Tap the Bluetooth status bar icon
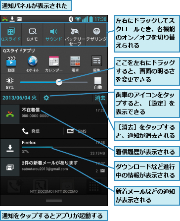Screen dimensions: 180x221 [71, 19]
